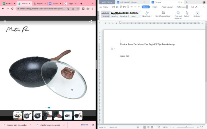Viewport: 207px width, 129px height.
Task: Click the fit-to-page zoom icon
Action: click(x=159, y=127)
